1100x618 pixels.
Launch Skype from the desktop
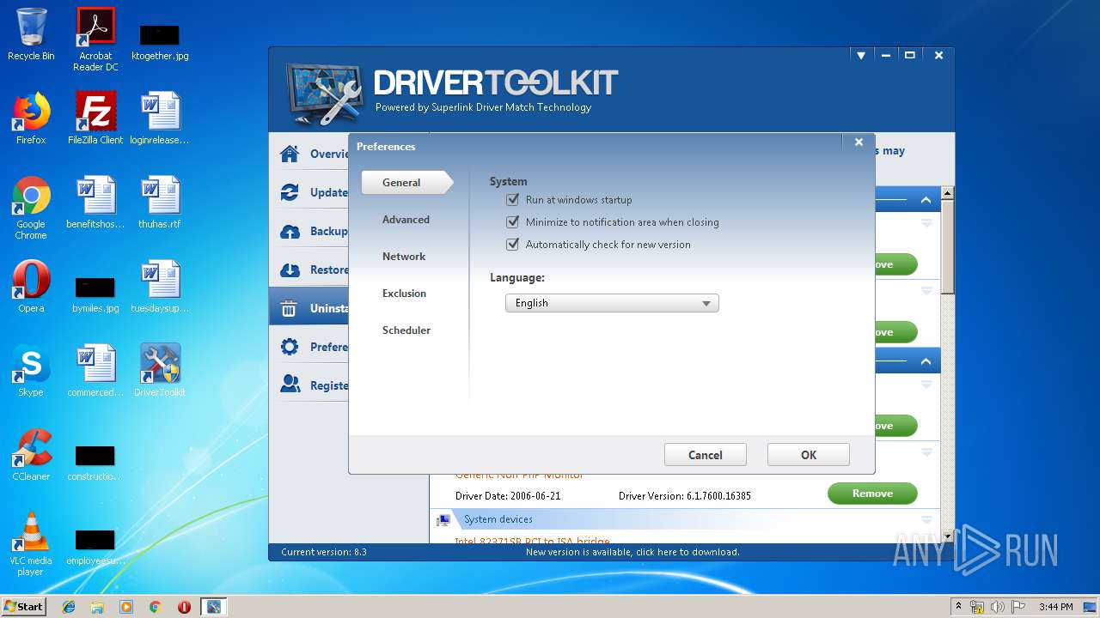point(31,371)
